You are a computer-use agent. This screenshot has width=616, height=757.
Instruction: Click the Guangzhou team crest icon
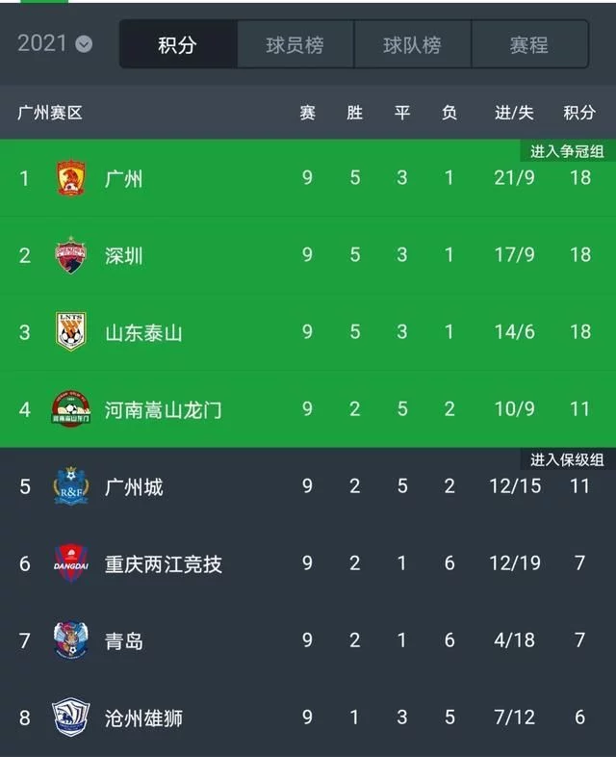(71, 178)
